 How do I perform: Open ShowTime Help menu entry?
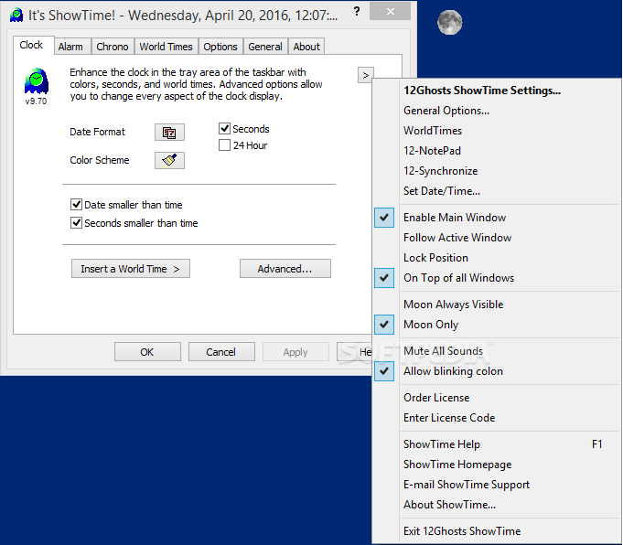click(x=497, y=444)
